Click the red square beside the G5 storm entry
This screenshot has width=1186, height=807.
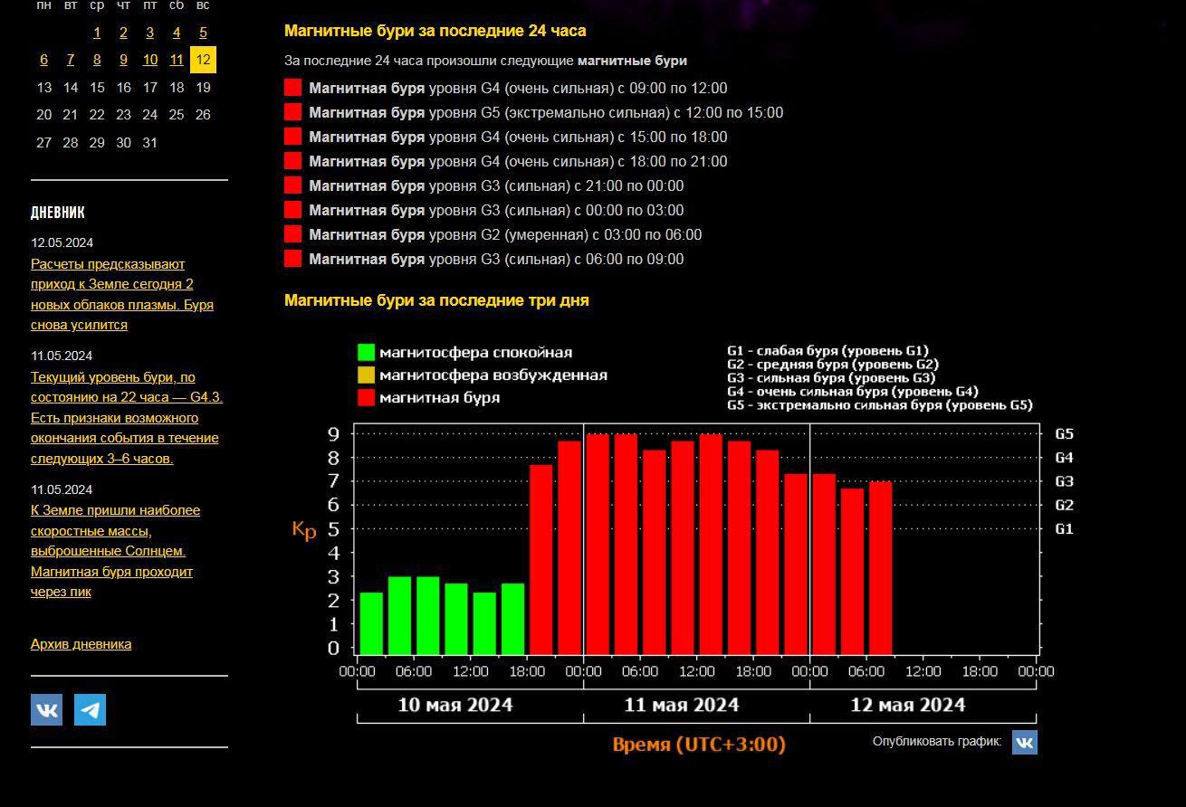[292, 112]
